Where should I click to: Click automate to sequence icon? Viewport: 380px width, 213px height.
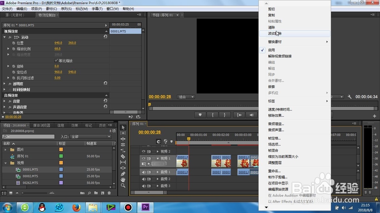tap(82, 193)
